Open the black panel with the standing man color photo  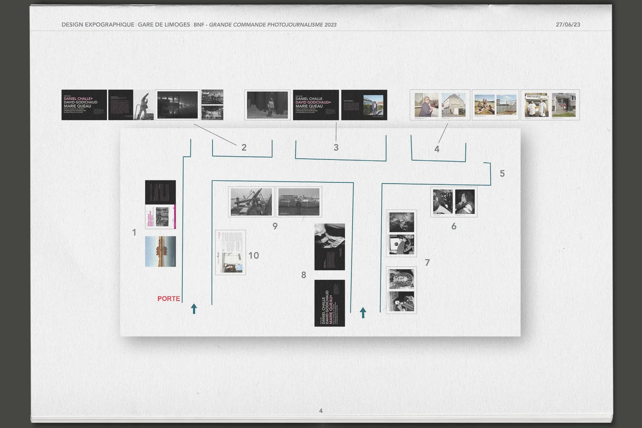(x=364, y=105)
